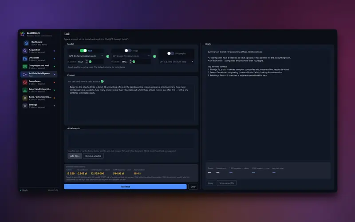The width and height of the screenshot is (355, 222).
Task: Expand Campaigns and mail with its arrow
Action: click(54, 67)
